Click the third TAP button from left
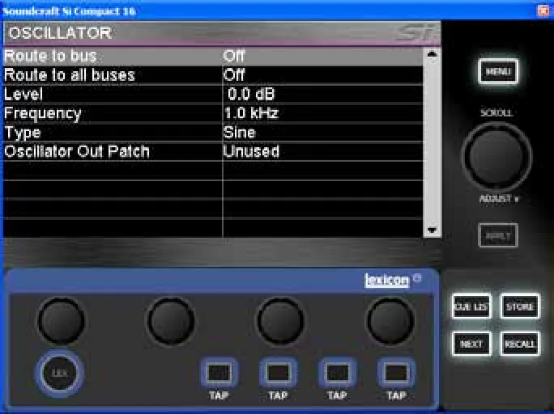The width and height of the screenshot is (554, 414). tap(337, 373)
